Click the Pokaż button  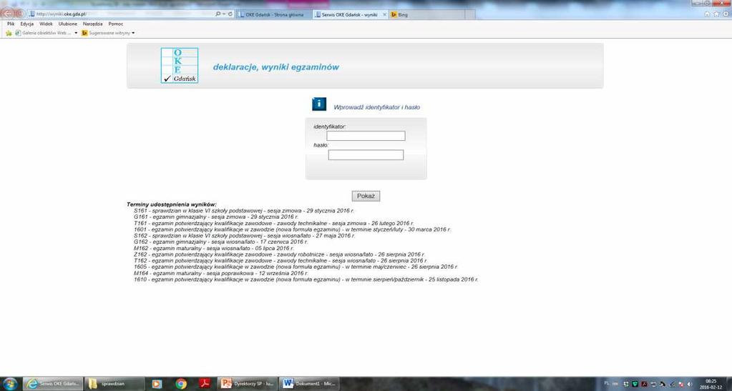366,196
